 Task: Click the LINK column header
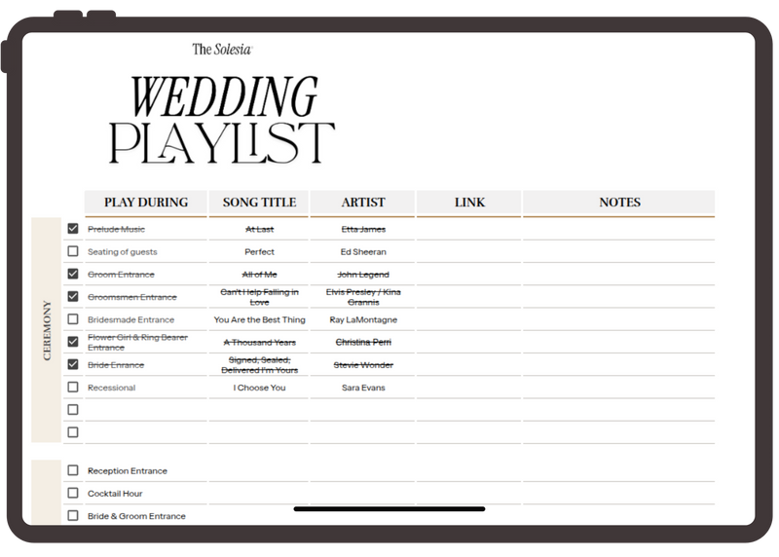[x=469, y=203]
